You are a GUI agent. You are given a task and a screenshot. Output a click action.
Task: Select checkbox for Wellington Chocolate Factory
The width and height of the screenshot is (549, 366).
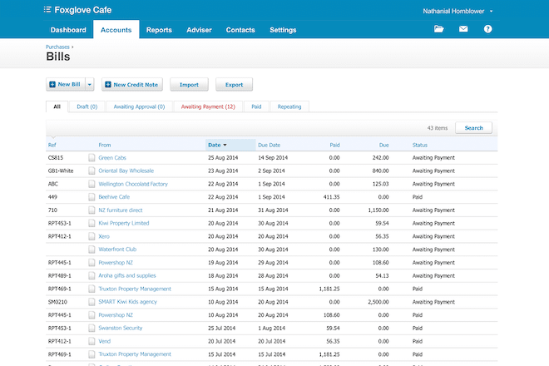click(x=91, y=184)
